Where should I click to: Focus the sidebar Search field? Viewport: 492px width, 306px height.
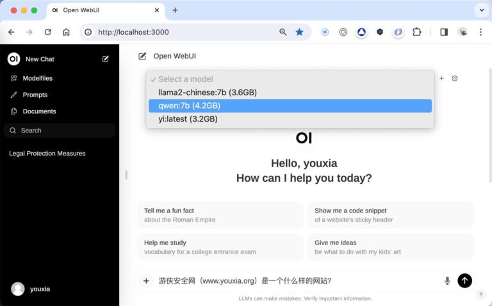[x=60, y=131]
